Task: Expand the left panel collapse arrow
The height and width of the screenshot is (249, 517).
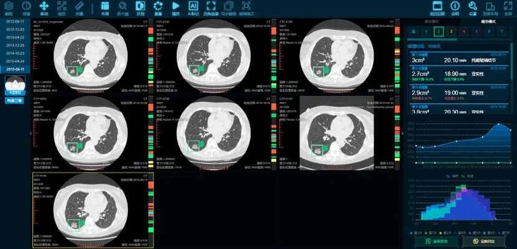Action: [x=31, y=133]
